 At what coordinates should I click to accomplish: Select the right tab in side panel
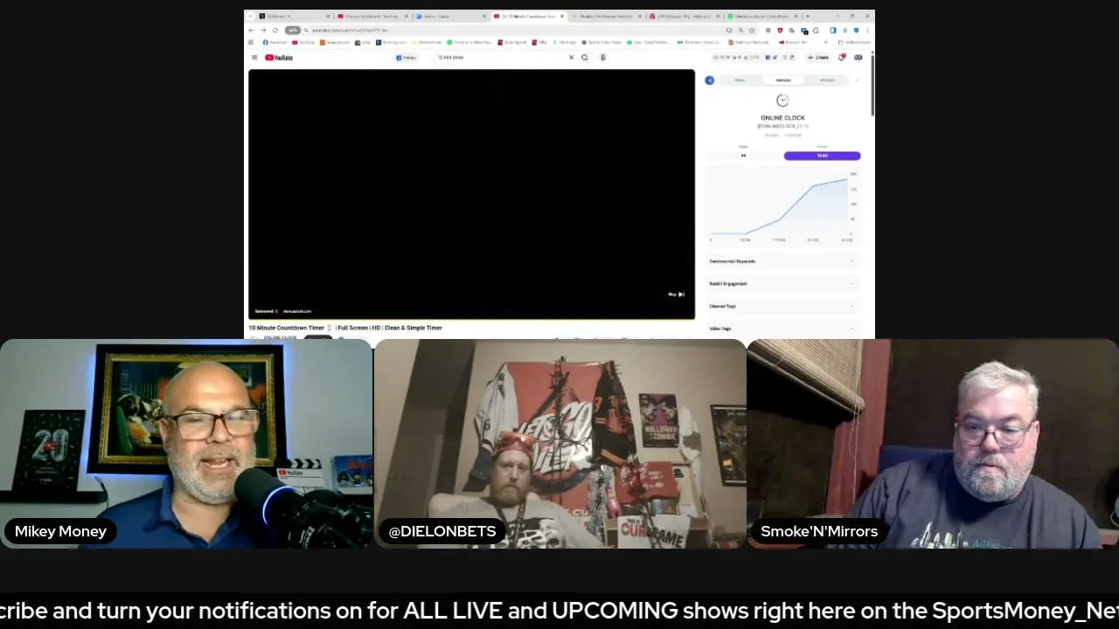click(827, 80)
